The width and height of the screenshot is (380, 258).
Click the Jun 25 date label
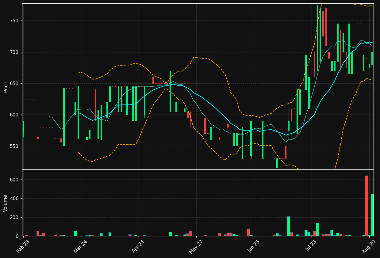coord(254,246)
